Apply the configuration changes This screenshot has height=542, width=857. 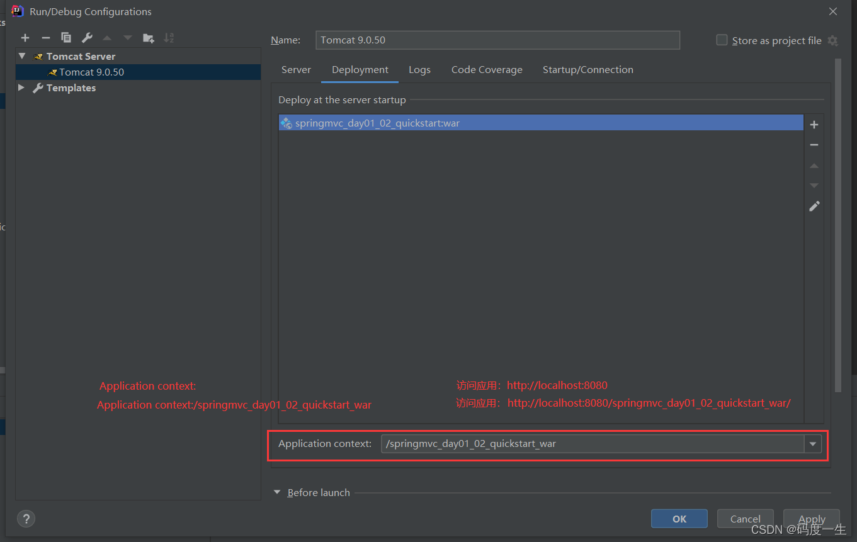[812, 519]
